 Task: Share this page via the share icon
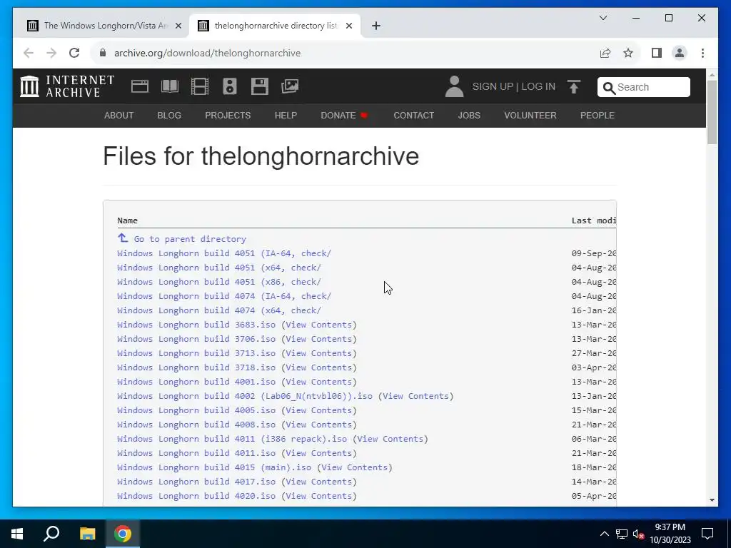pyautogui.click(x=605, y=53)
